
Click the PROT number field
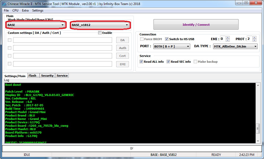(x=250, y=39)
